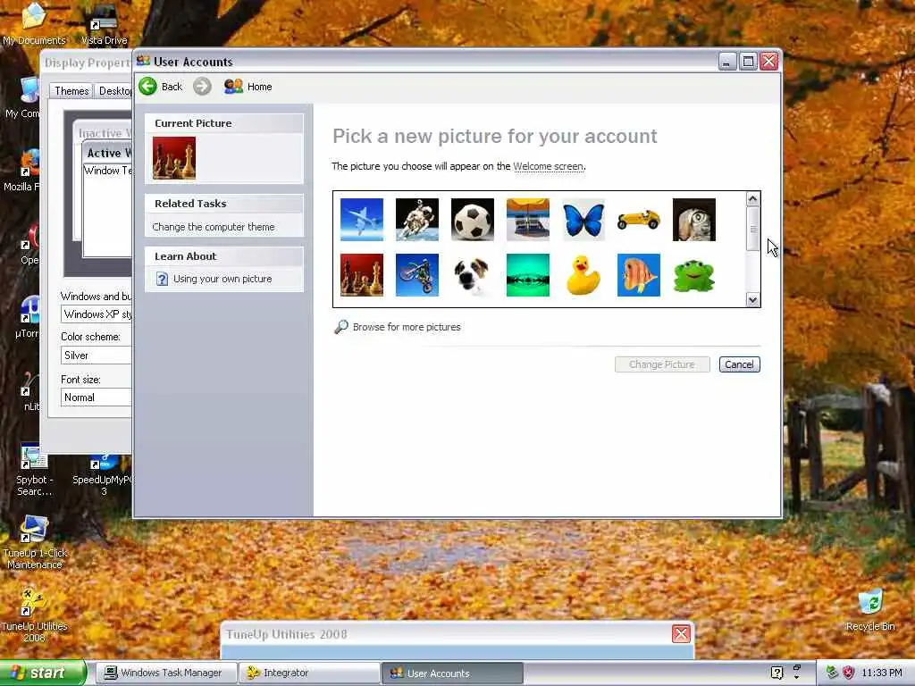Viewport: 915px width, 686px height.
Task: Open Spybot Search desktop icon
Action: 34,472
